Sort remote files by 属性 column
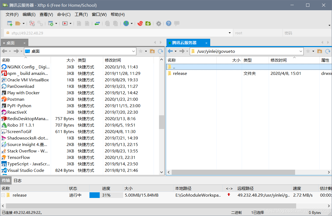The width and height of the screenshot is (332, 216). [x=326, y=60]
